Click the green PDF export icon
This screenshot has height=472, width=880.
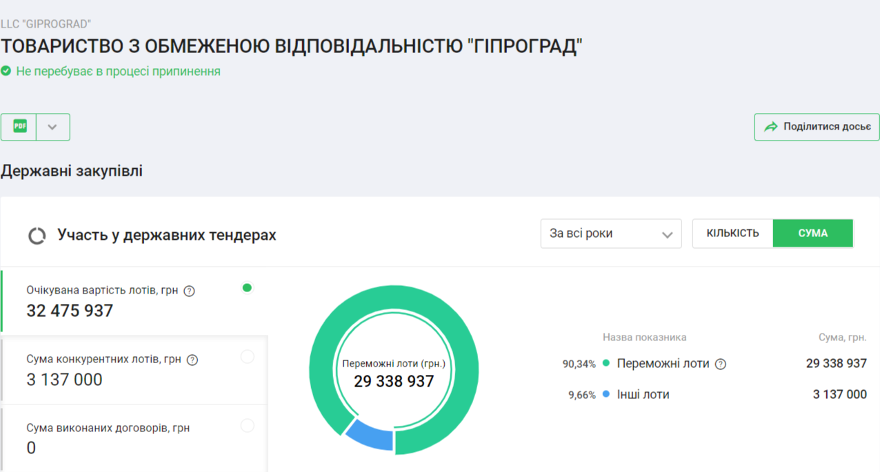click(19, 127)
